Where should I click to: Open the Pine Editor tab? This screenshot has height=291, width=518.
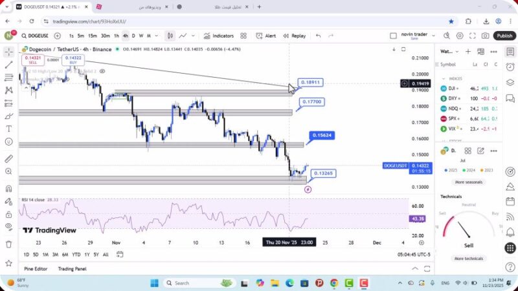(36, 268)
